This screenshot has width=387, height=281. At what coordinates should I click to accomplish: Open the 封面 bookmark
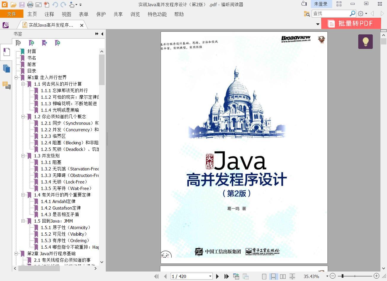point(32,51)
